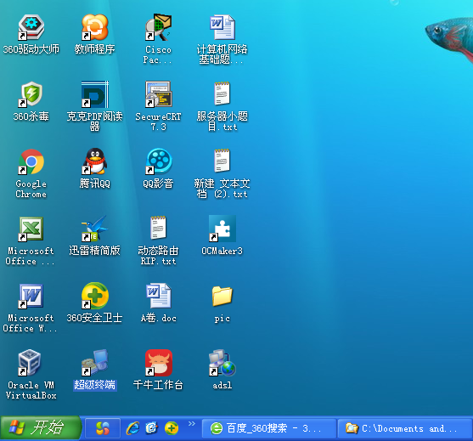Launch Internet Explorer from quick launch
The width and height of the screenshot is (473, 441).
pyautogui.click(x=132, y=428)
